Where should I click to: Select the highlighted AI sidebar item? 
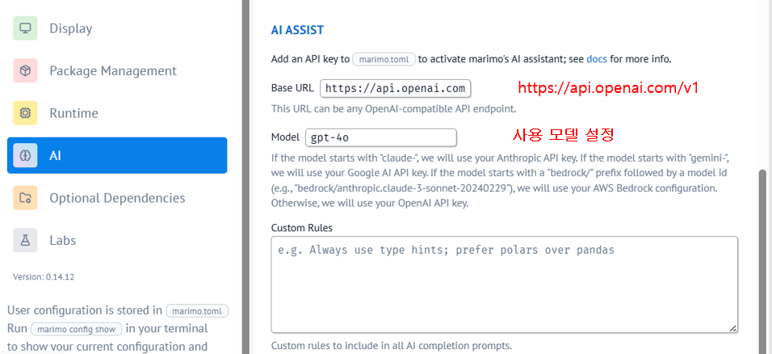pos(117,155)
